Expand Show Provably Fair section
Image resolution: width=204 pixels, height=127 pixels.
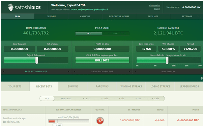[x=102, y=72]
